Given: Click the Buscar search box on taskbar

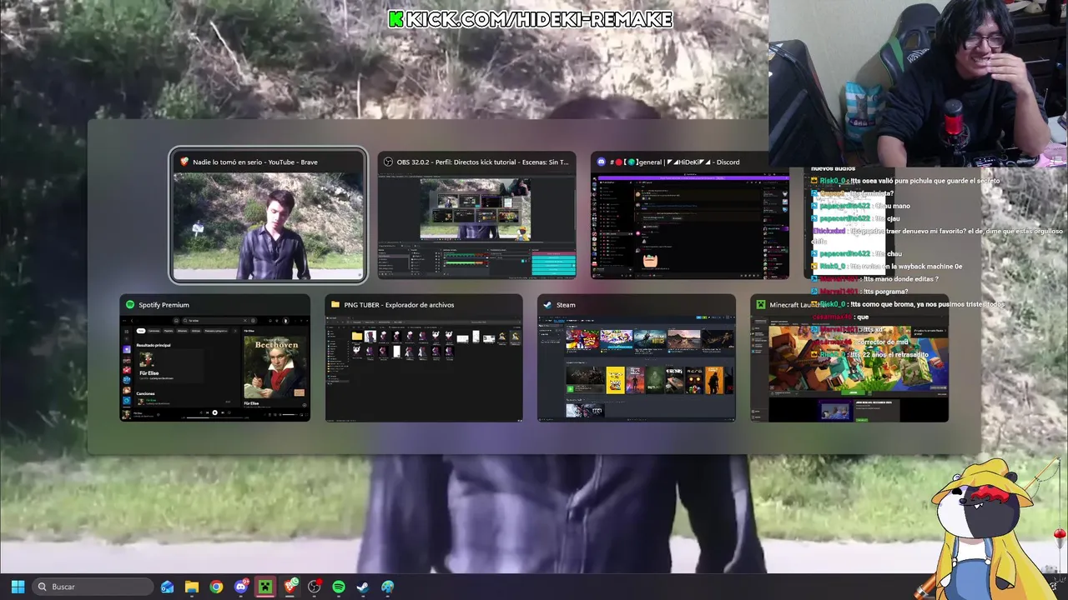Looking at the screenshot, I should [93, 587].
